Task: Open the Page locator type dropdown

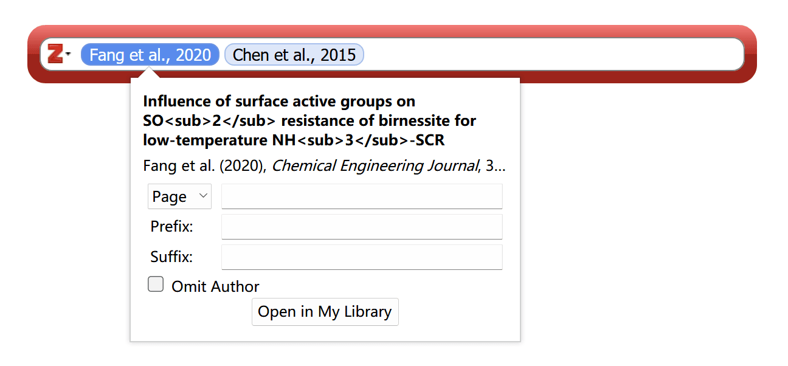Action: tap(179, 196)
